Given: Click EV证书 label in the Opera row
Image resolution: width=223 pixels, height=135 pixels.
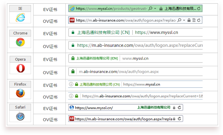Looking at the screenshot, I should coord(50,60).
